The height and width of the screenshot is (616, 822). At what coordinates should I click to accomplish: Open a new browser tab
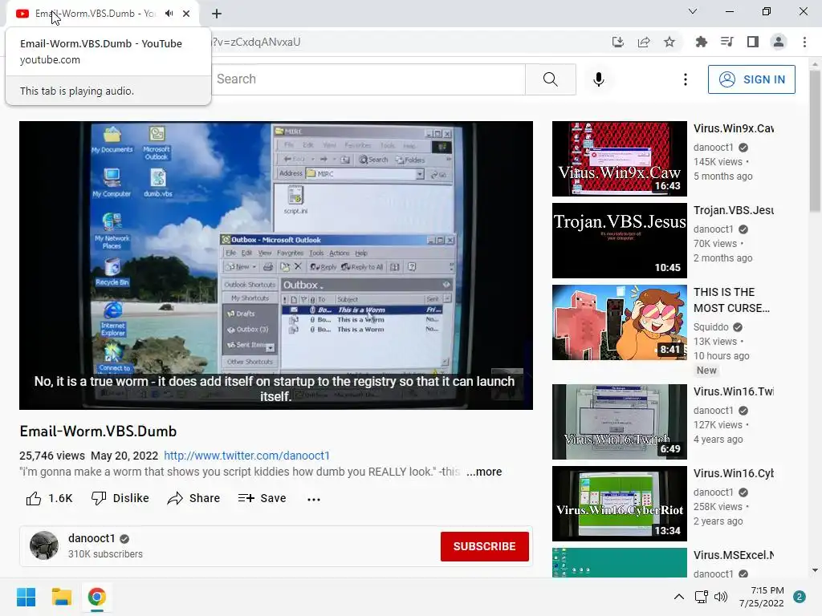click(x=217, y=14)
